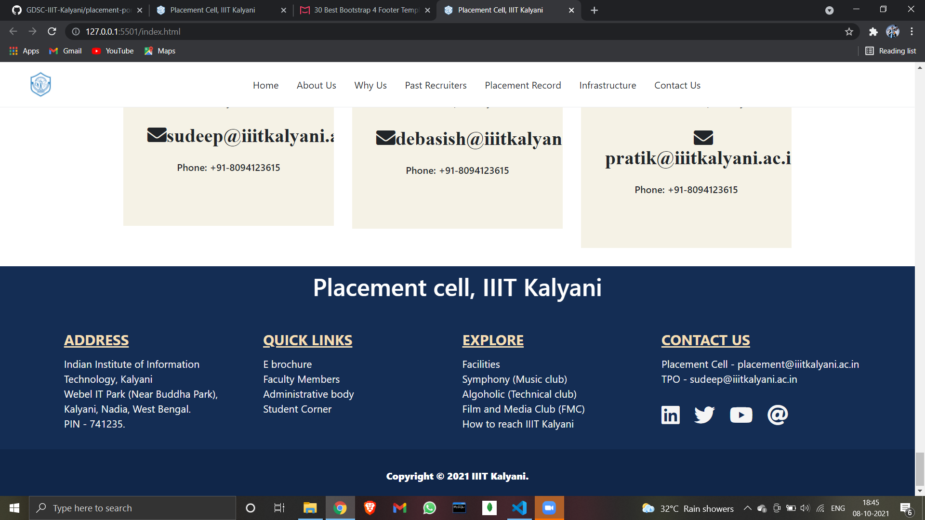This screenshot has width=925, height=520.
Task: Open Chrome's three-dot menu
Action: pyautogui.click(x=912, y=31)
